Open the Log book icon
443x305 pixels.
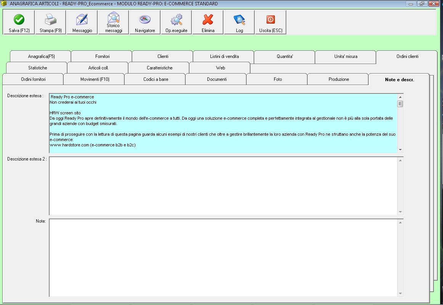tap(239, 22)
